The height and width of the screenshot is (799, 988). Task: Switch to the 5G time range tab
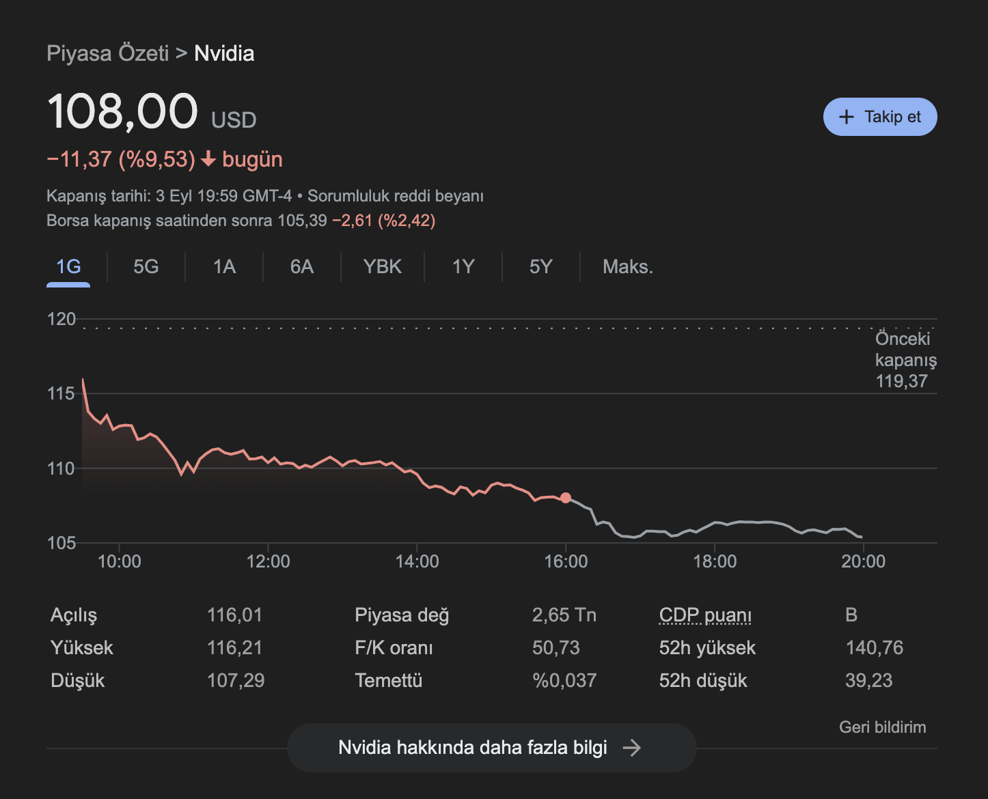(146, 266)
